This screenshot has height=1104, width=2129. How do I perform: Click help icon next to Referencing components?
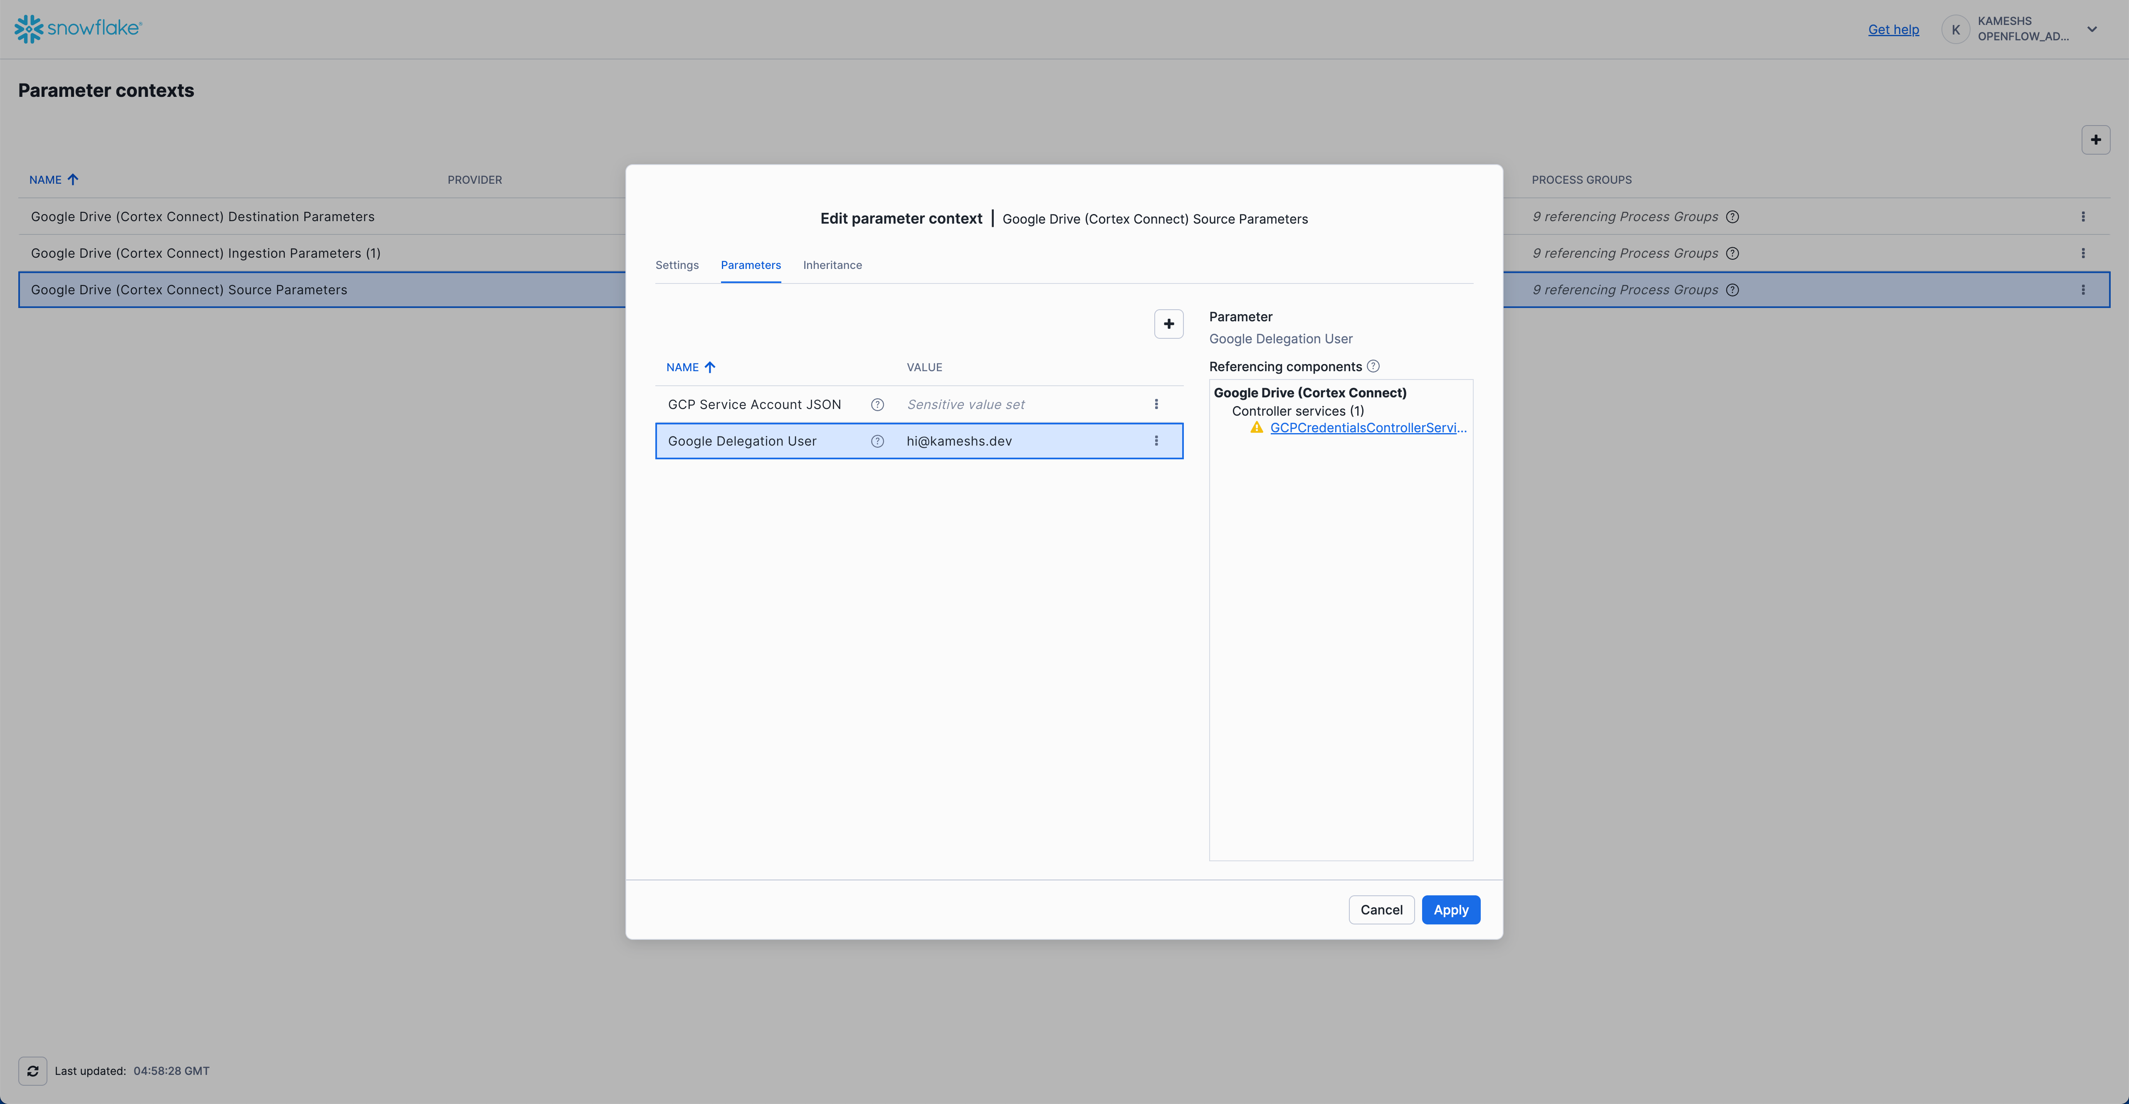click(x=1373, y=366)
